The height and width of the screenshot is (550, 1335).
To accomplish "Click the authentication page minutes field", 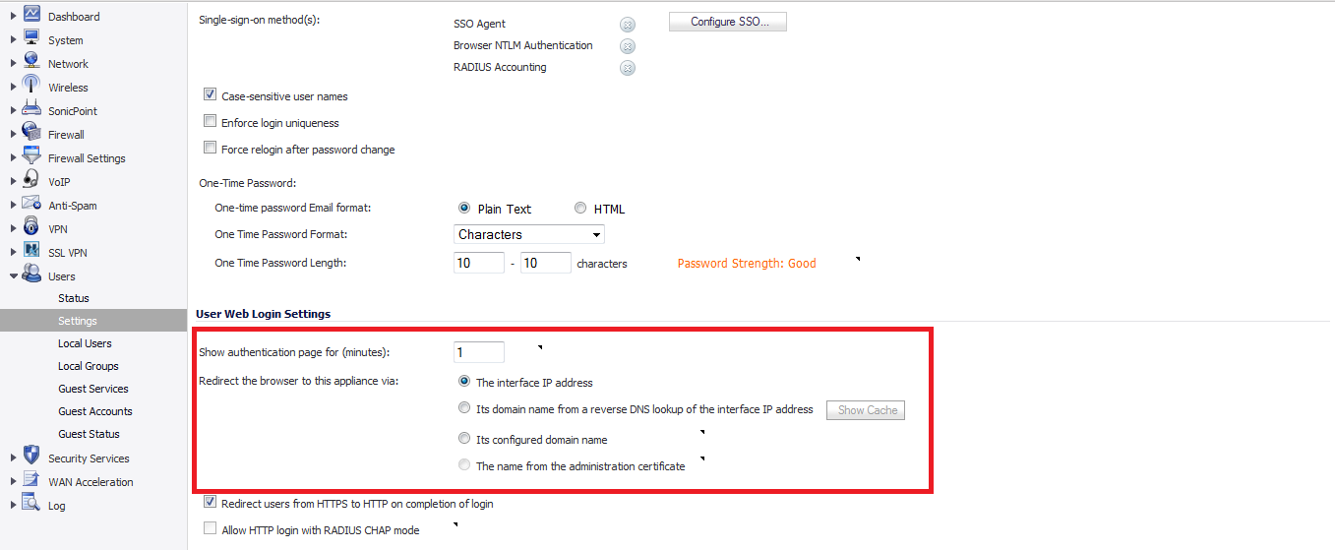I will pyautogui.click(x=479, y=352).
